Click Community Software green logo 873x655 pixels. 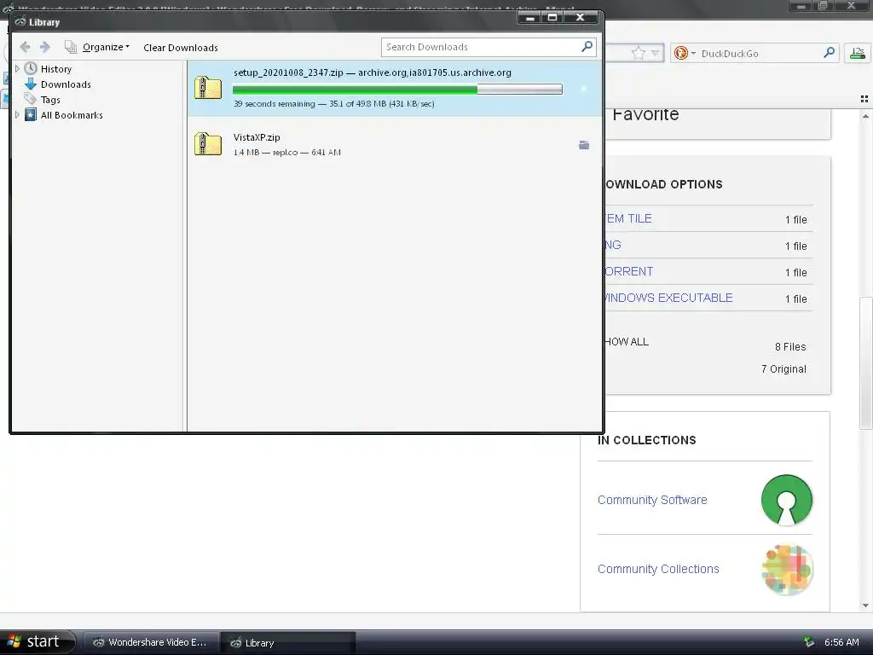(787, 500)
